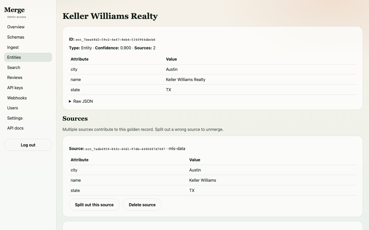
Task: Click TX in the mls-data source table
Action: (x=192, y=190)
